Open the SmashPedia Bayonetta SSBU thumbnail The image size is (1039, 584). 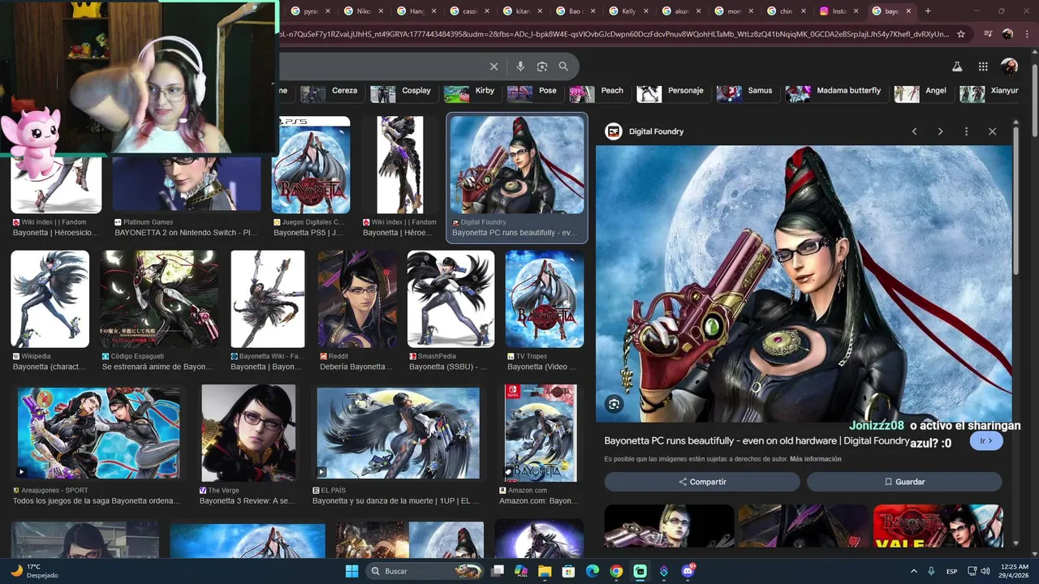[x=451, y=299]
